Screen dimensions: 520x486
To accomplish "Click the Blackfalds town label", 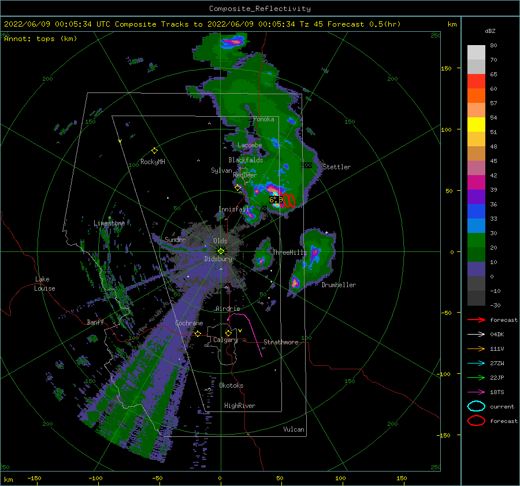I will [x=246, y=160].
